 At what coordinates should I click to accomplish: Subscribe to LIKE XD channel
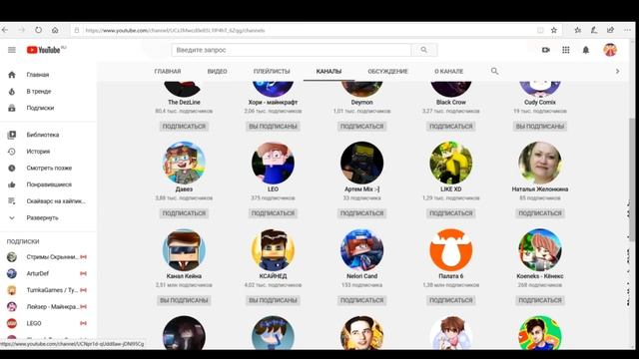(x=450, y=213)
